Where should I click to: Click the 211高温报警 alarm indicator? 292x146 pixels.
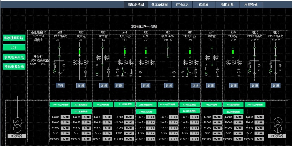pyautogui.click(x=124, y=104)
